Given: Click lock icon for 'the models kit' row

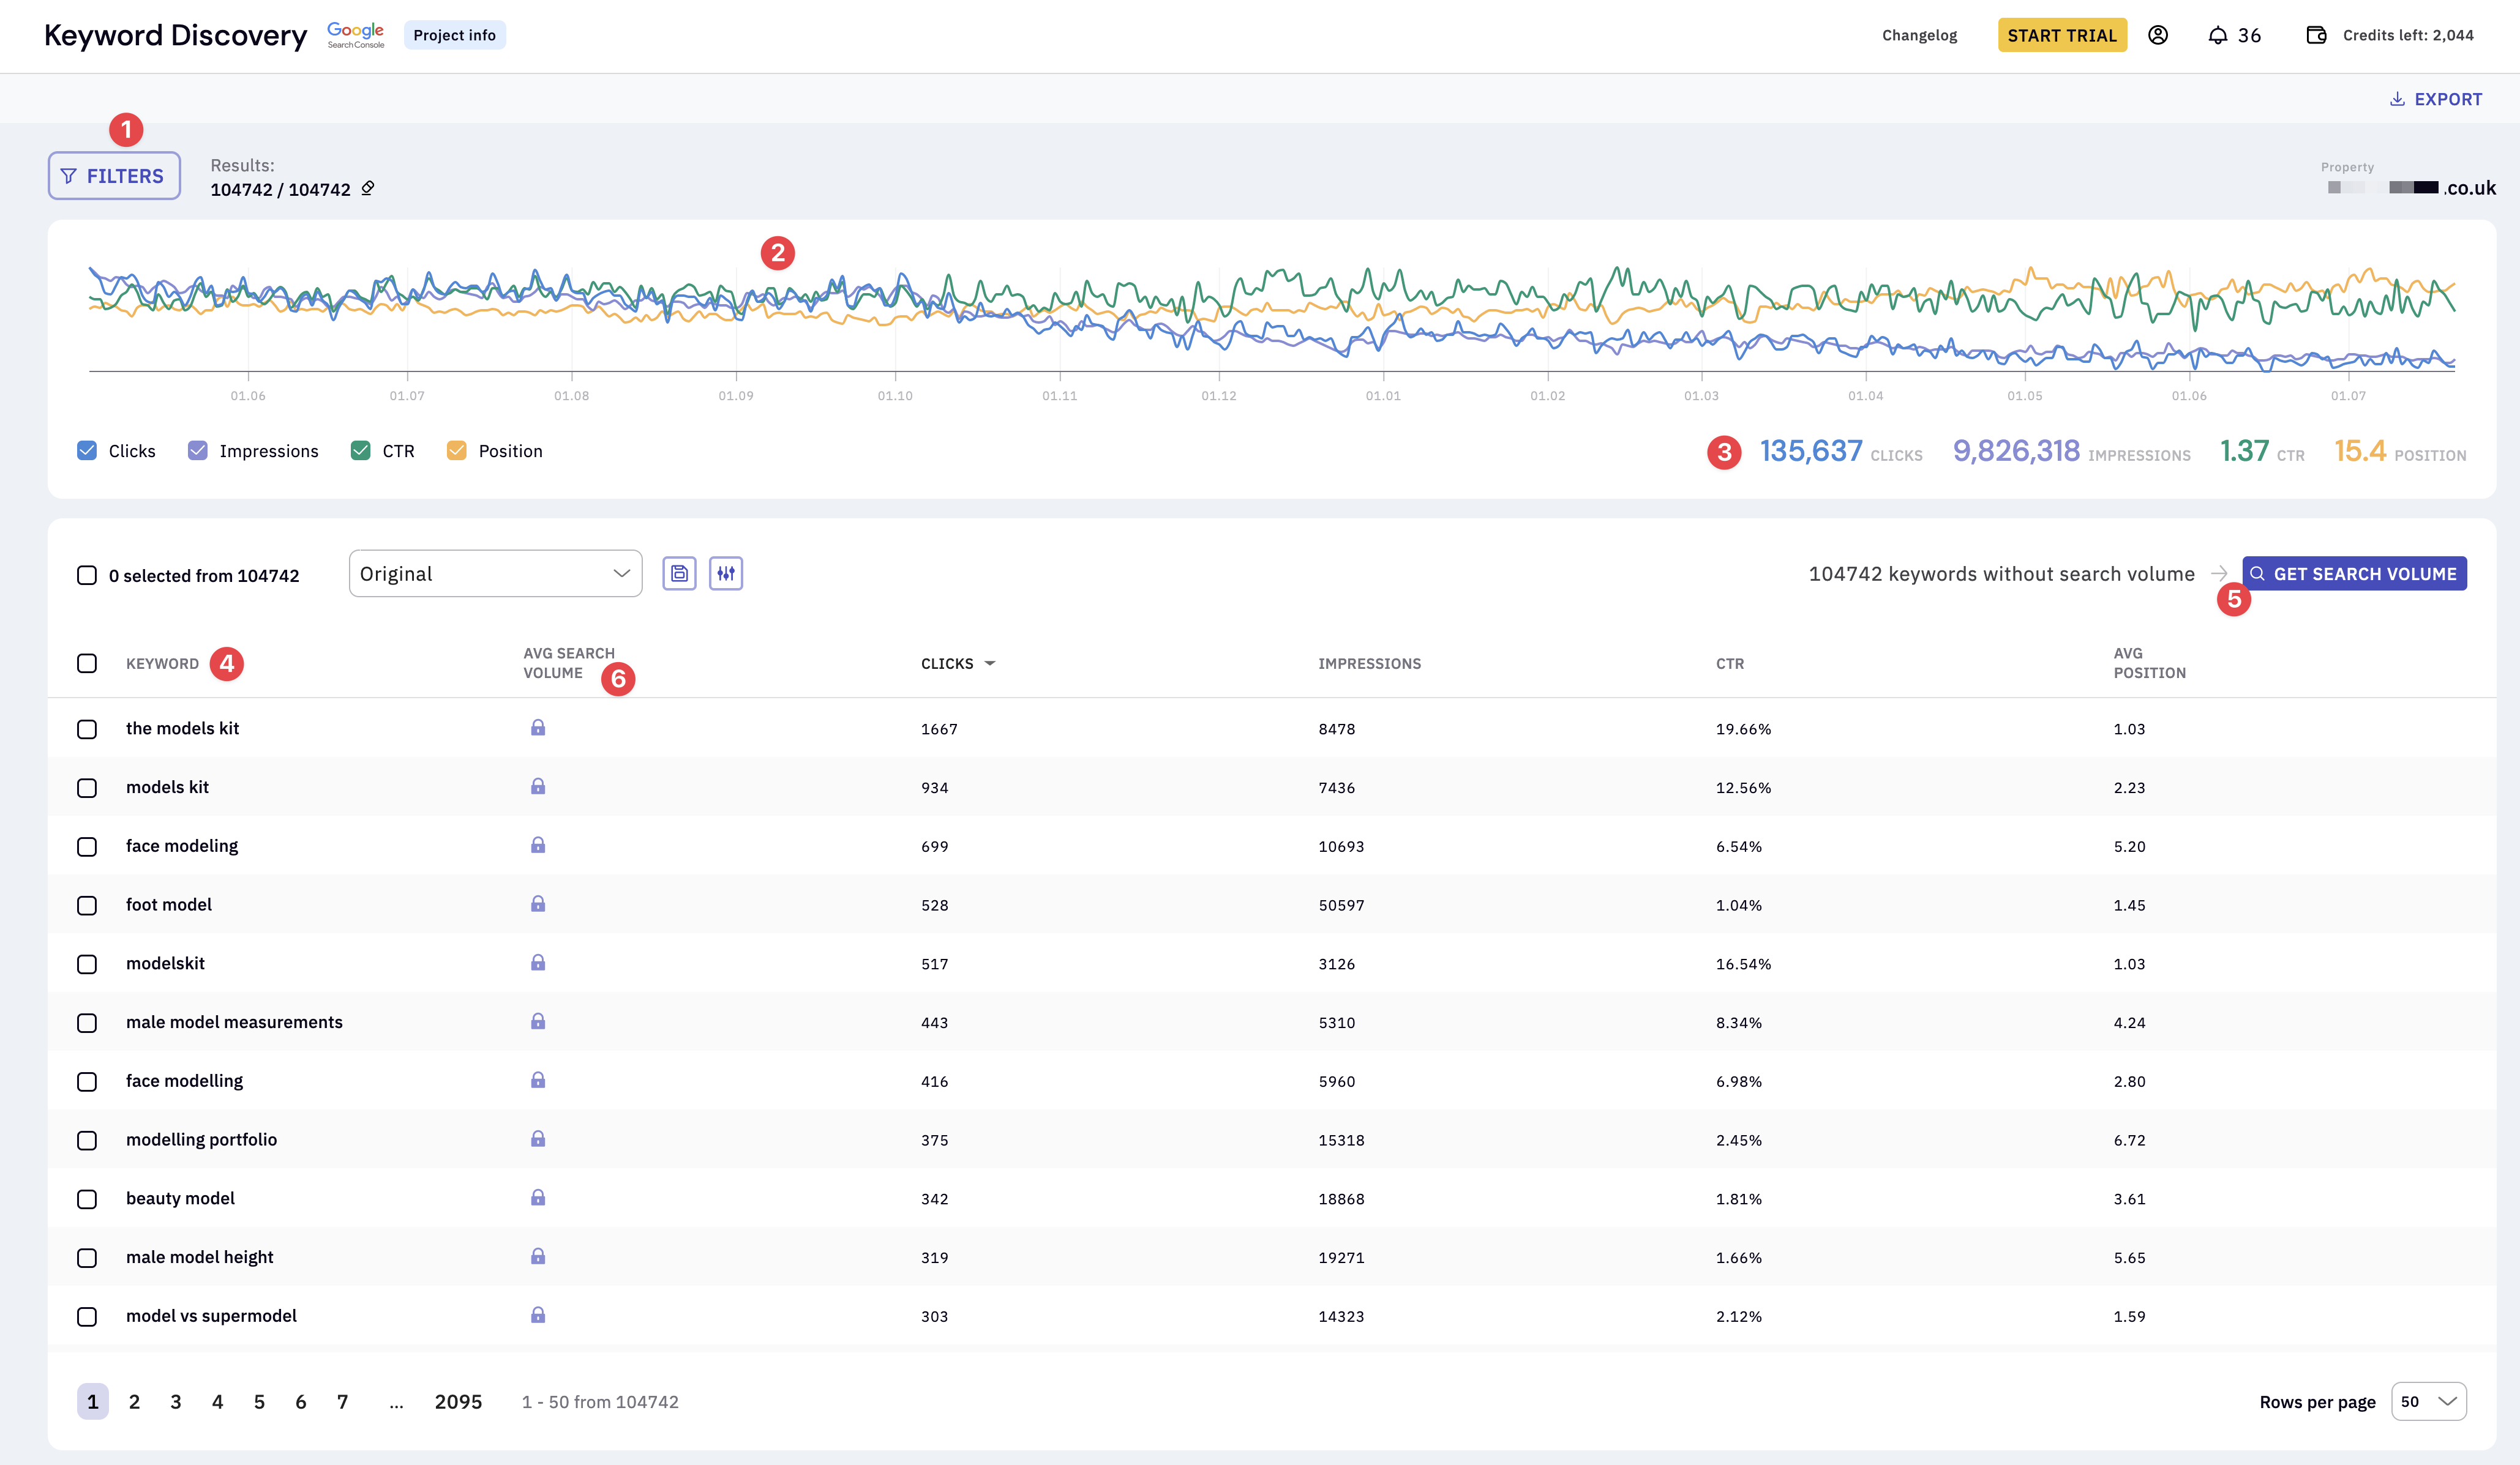Looking at the screenshot, I should pos(538,728).
